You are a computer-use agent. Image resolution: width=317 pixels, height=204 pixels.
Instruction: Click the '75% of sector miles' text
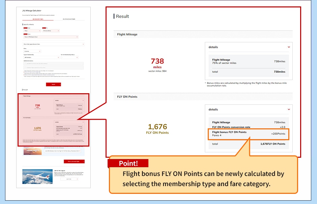coord(224,63)
